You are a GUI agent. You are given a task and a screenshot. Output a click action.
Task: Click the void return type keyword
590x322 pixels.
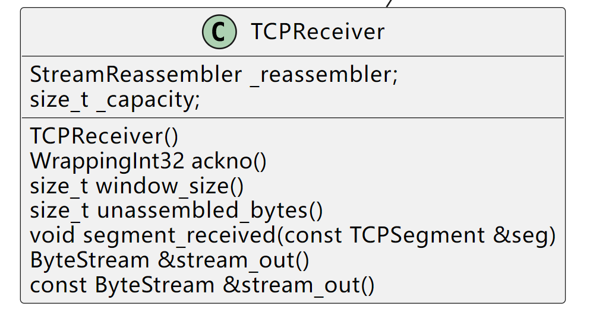click(52, 235)
